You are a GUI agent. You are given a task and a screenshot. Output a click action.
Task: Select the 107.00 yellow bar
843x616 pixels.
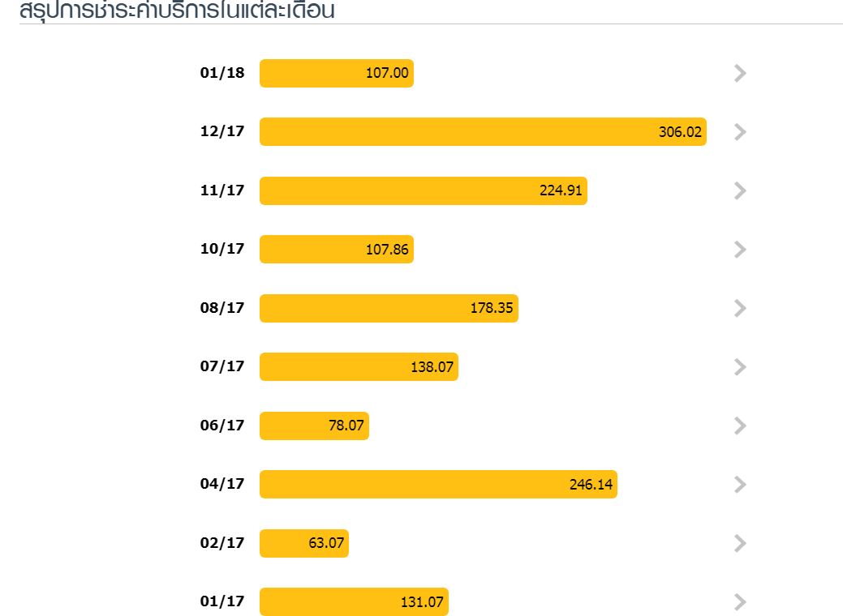(x=337, y=73)
